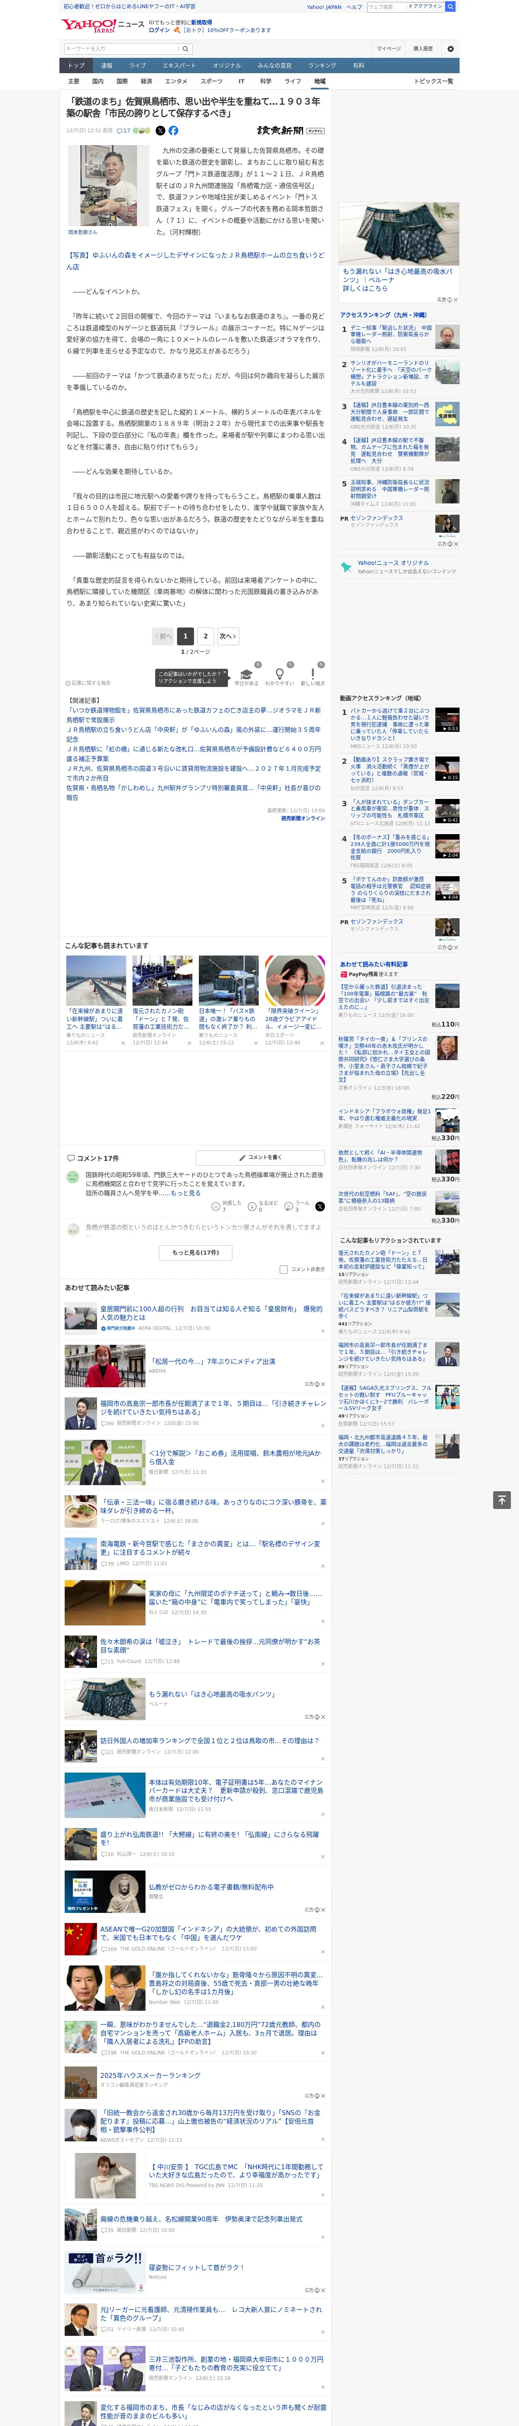This screenshot has width=519, height=2426.
Task: Open settings via the gear icon
Action: (450, 49)
